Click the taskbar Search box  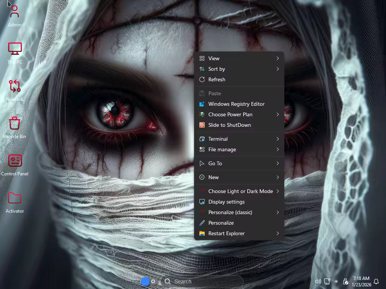202,281
